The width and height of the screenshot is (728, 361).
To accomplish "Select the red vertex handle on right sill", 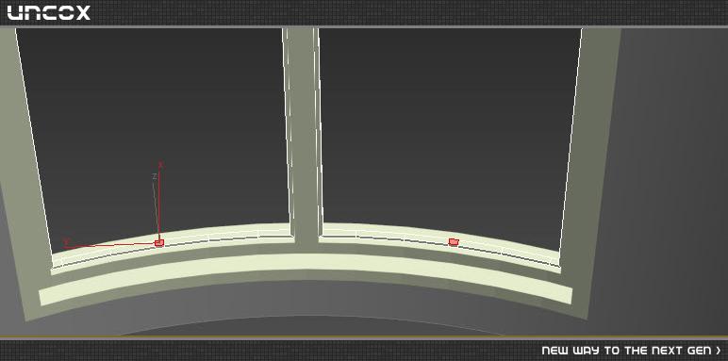I will point(454,241).
